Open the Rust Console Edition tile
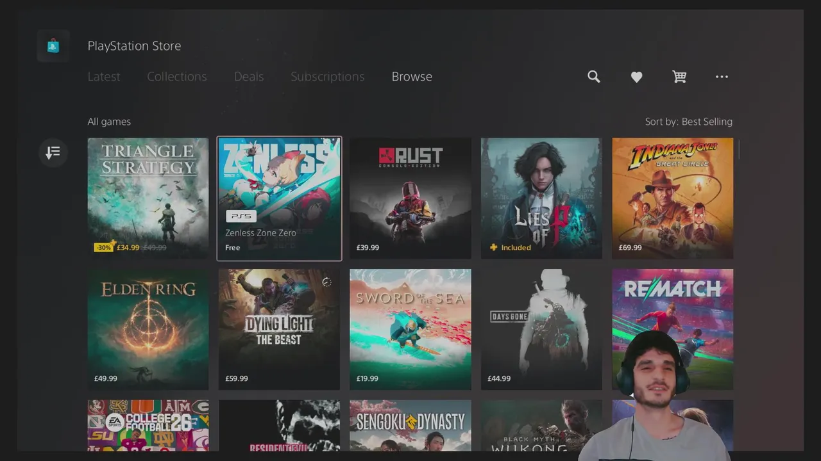 (410, 198)
